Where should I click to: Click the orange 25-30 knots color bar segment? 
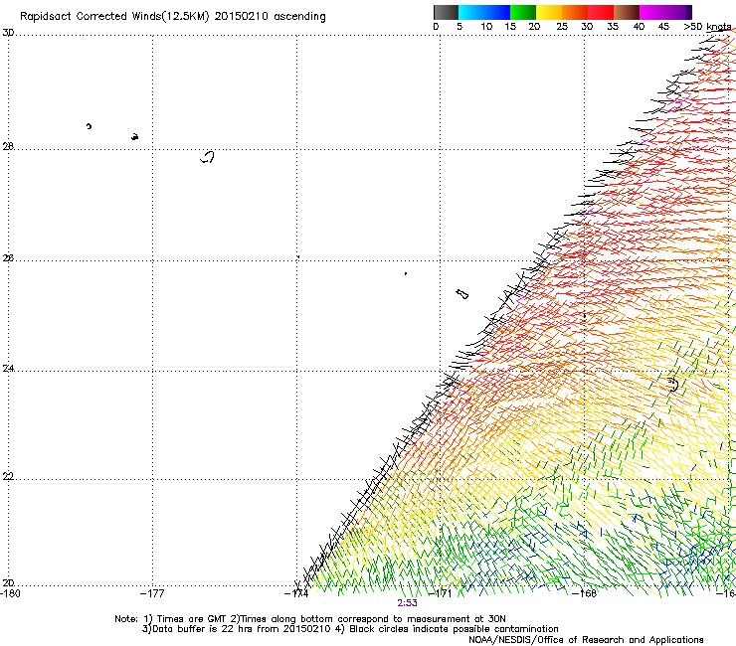575,12
